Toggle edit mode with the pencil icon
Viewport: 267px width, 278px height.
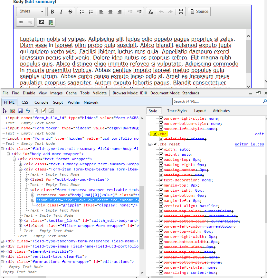(43, 111)
